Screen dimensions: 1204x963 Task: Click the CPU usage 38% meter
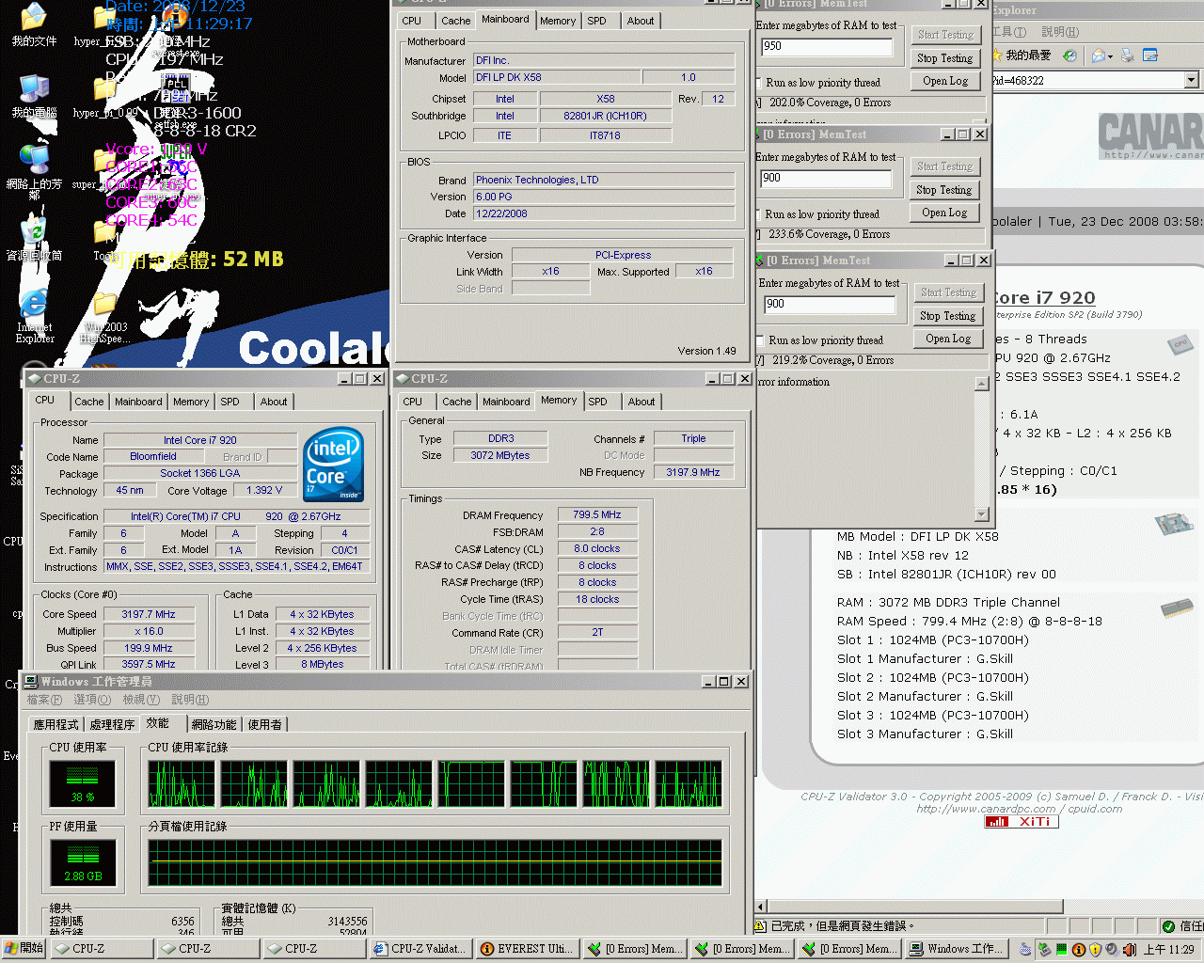coord(83,784)
